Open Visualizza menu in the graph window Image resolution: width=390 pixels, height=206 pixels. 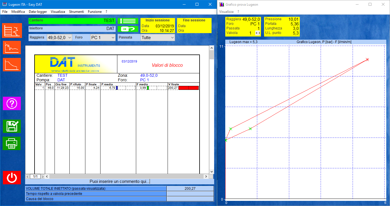point(226,12)
